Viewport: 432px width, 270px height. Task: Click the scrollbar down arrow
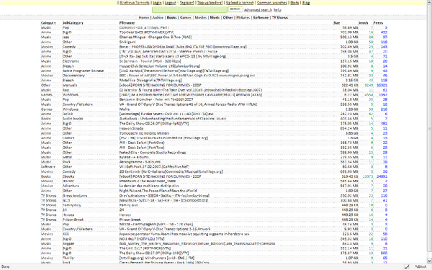(429, 261)
